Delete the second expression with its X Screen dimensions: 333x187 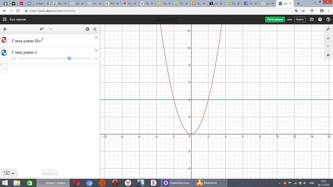(x=96, y=50)
